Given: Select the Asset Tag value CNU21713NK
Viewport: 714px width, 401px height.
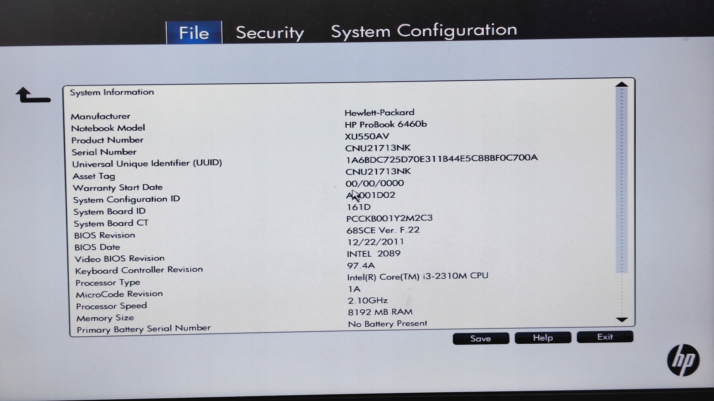Looking at the screenshot, I should pyautogui.click(x=378, y=171).
